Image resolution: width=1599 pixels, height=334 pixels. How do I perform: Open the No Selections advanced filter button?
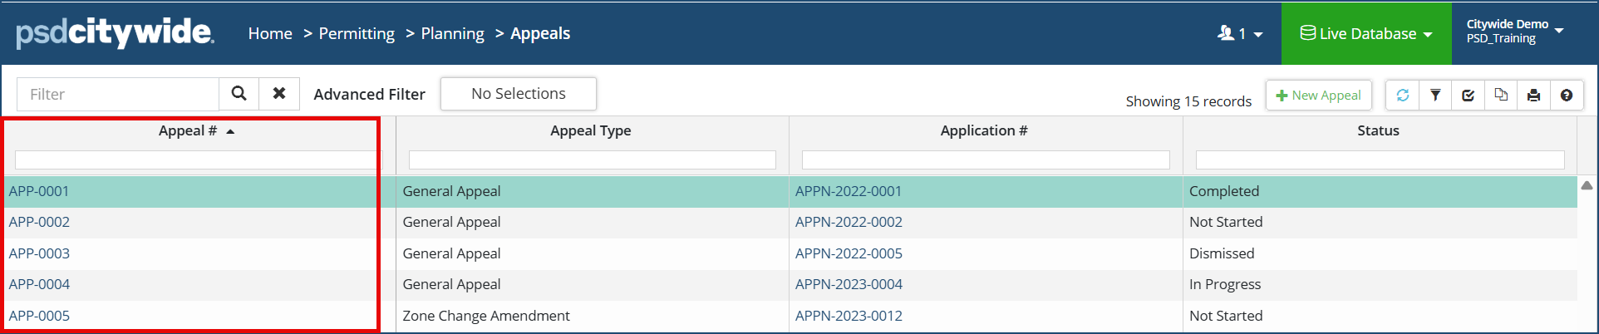[x=518, y=94]
